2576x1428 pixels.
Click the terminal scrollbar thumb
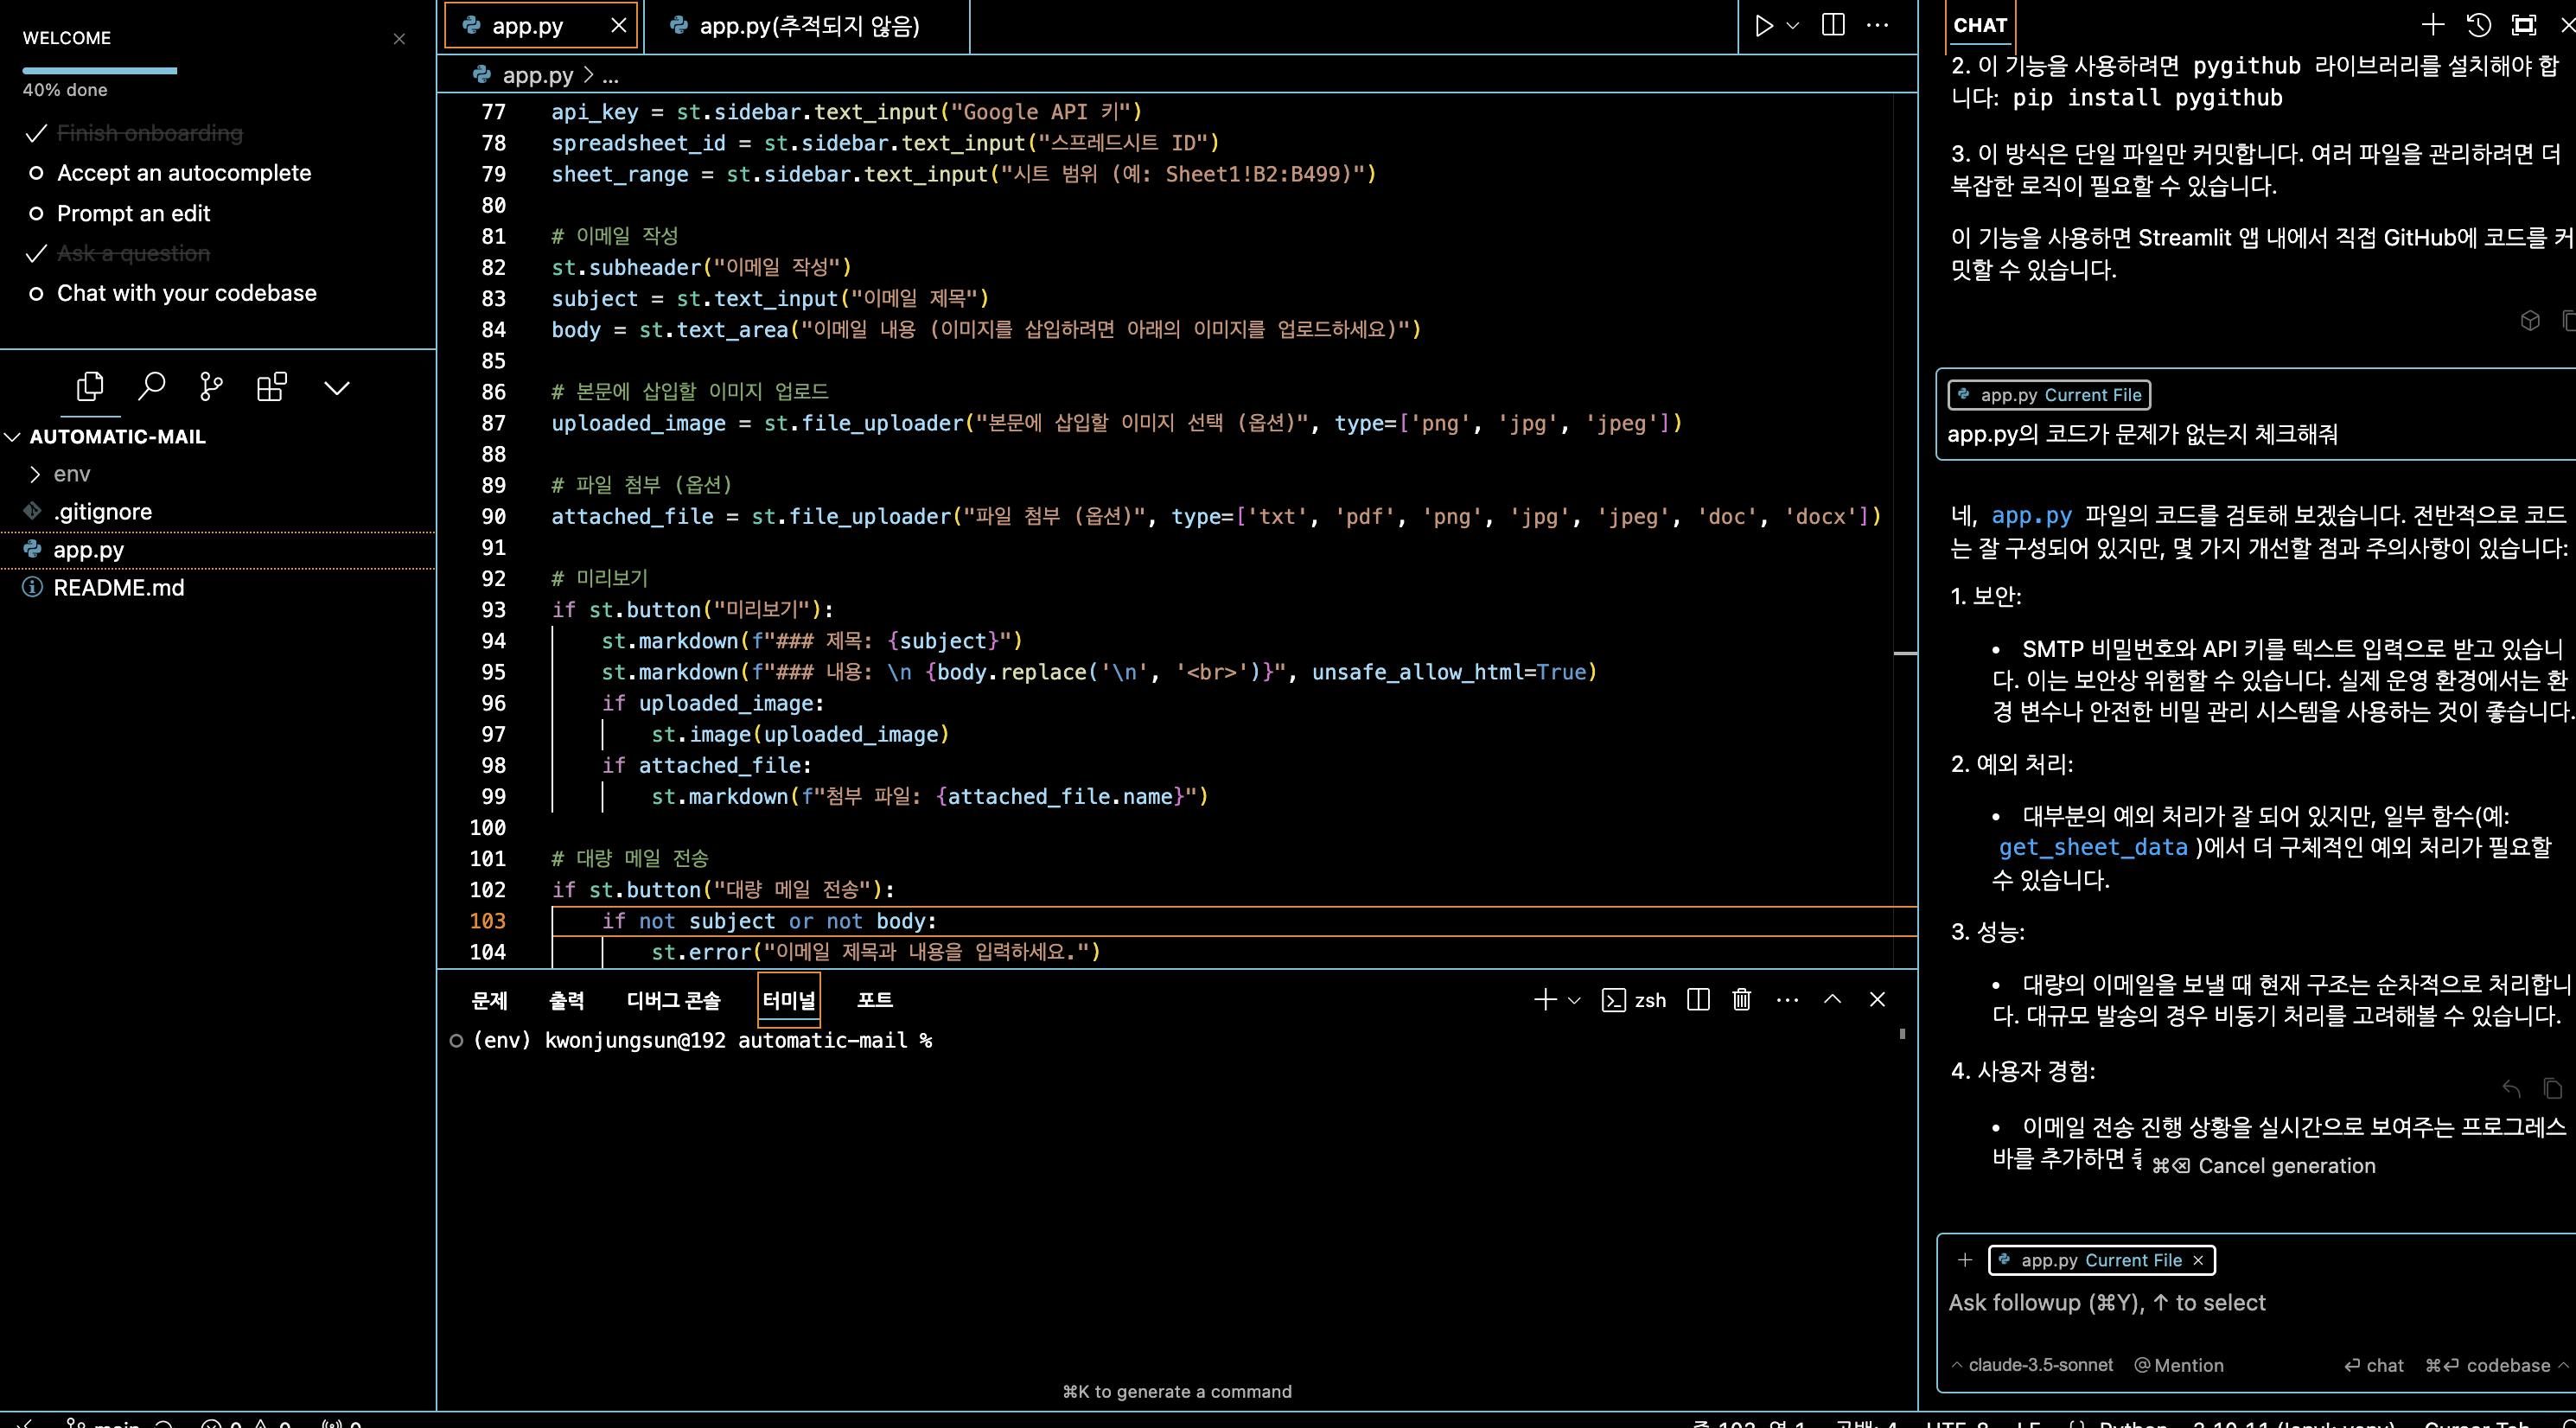pos(1902,1034)
